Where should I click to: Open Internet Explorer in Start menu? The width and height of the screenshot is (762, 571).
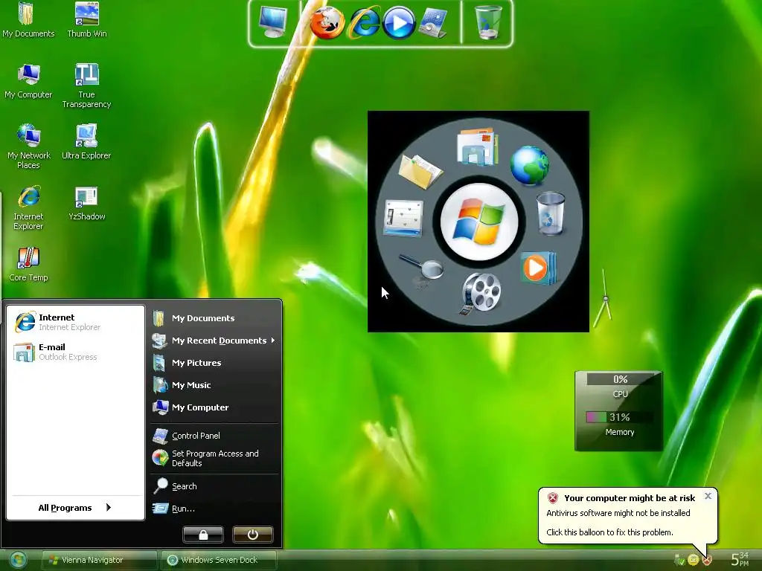(x=76, y=322)
